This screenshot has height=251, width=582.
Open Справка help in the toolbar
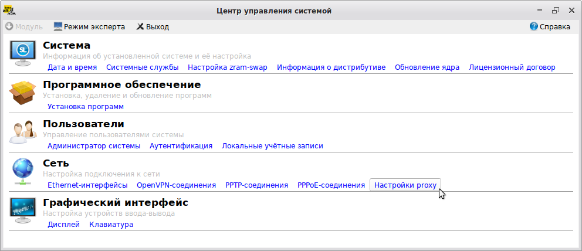(550, 26)
